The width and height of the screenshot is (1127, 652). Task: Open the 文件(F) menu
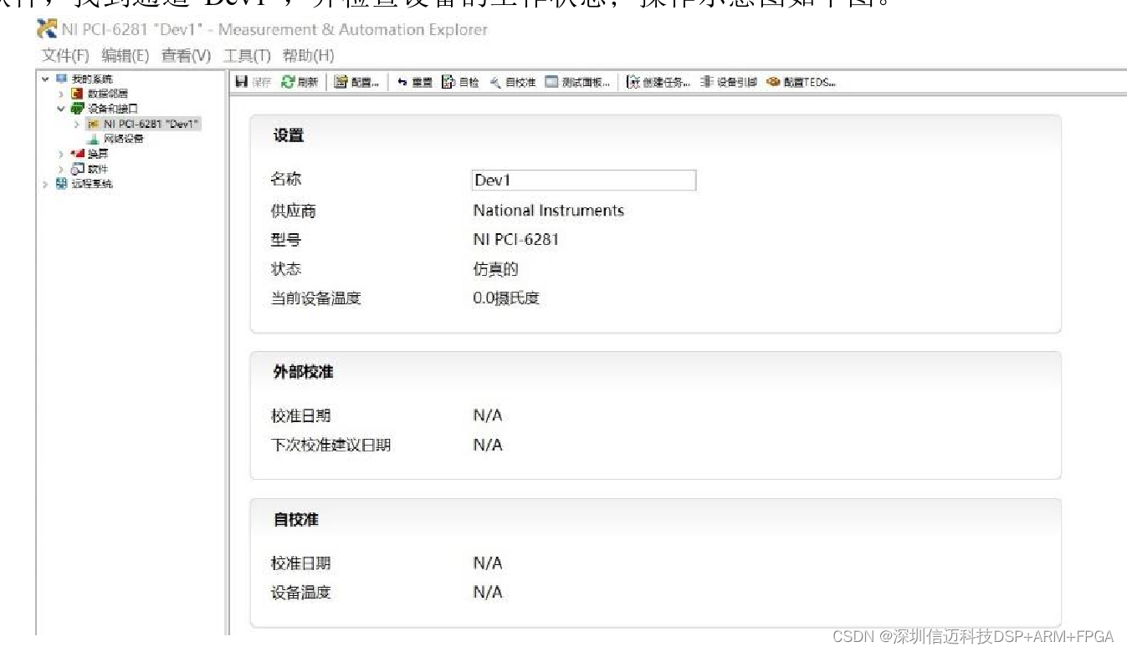(x=65, y=56)
